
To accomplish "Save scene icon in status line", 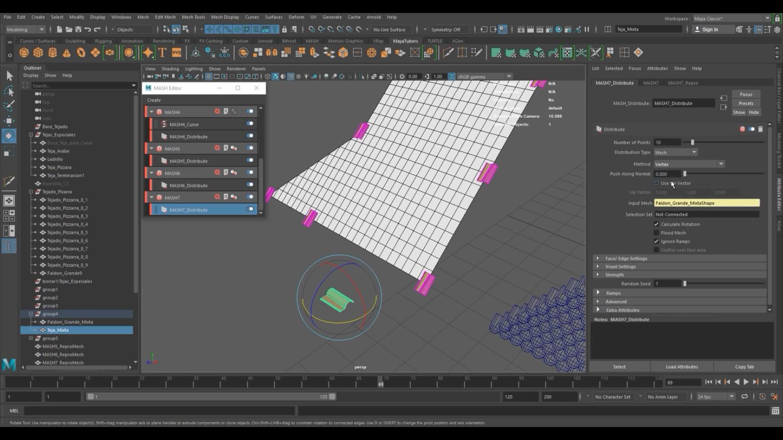I will pyautogui.click(x=78, y=29).
